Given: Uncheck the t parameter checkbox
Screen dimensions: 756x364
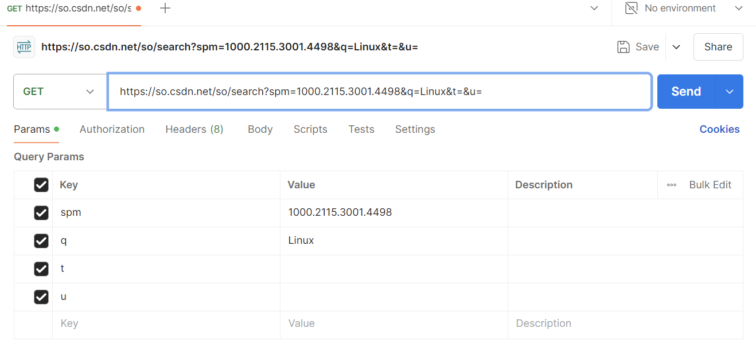Looking at the screenshot, I should click(41, 269).
